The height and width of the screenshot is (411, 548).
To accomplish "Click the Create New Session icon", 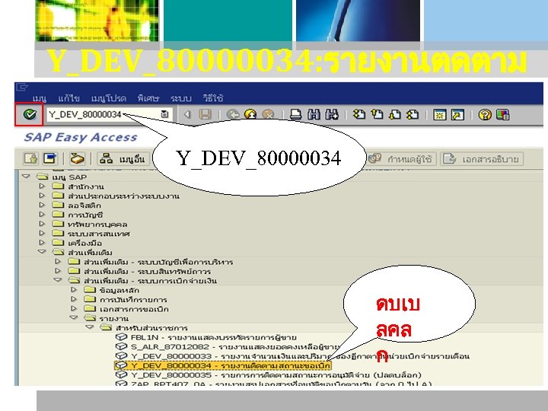I will click(439, 115).
